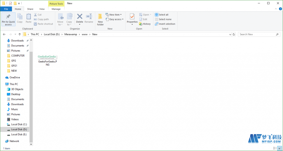Open the Recent locations dropdown
The width and height of the screenshot is (283, 151).
tap(15, 34)
